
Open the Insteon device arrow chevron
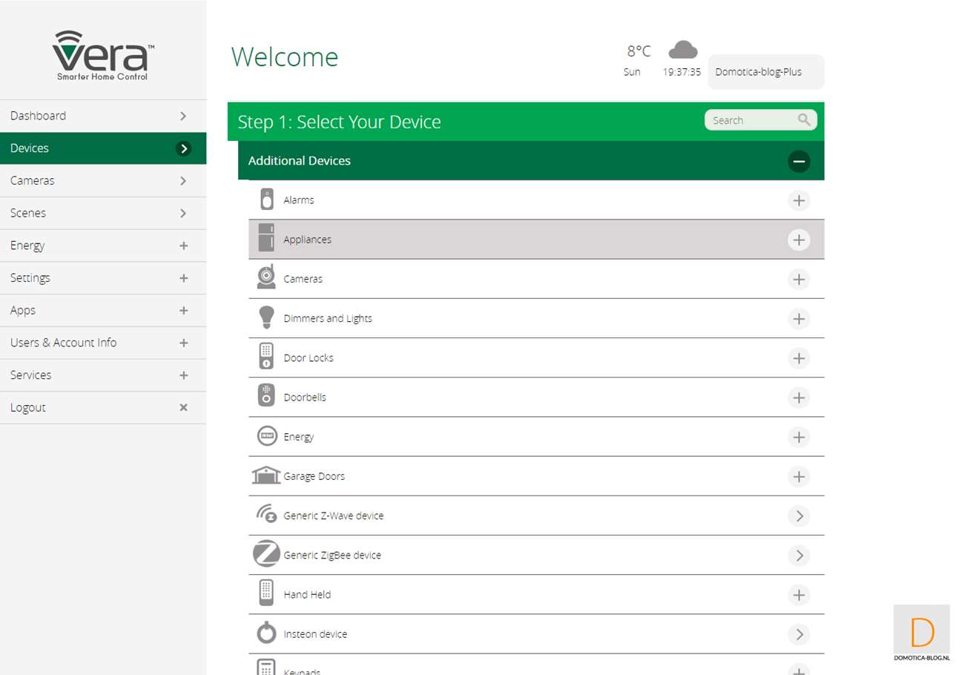pos(799,634)
